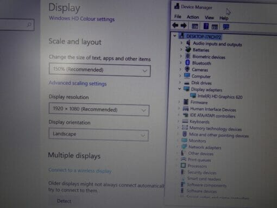Collapse the Display adapters tree arrow
The image size is (277, 208).
point(179,89)
